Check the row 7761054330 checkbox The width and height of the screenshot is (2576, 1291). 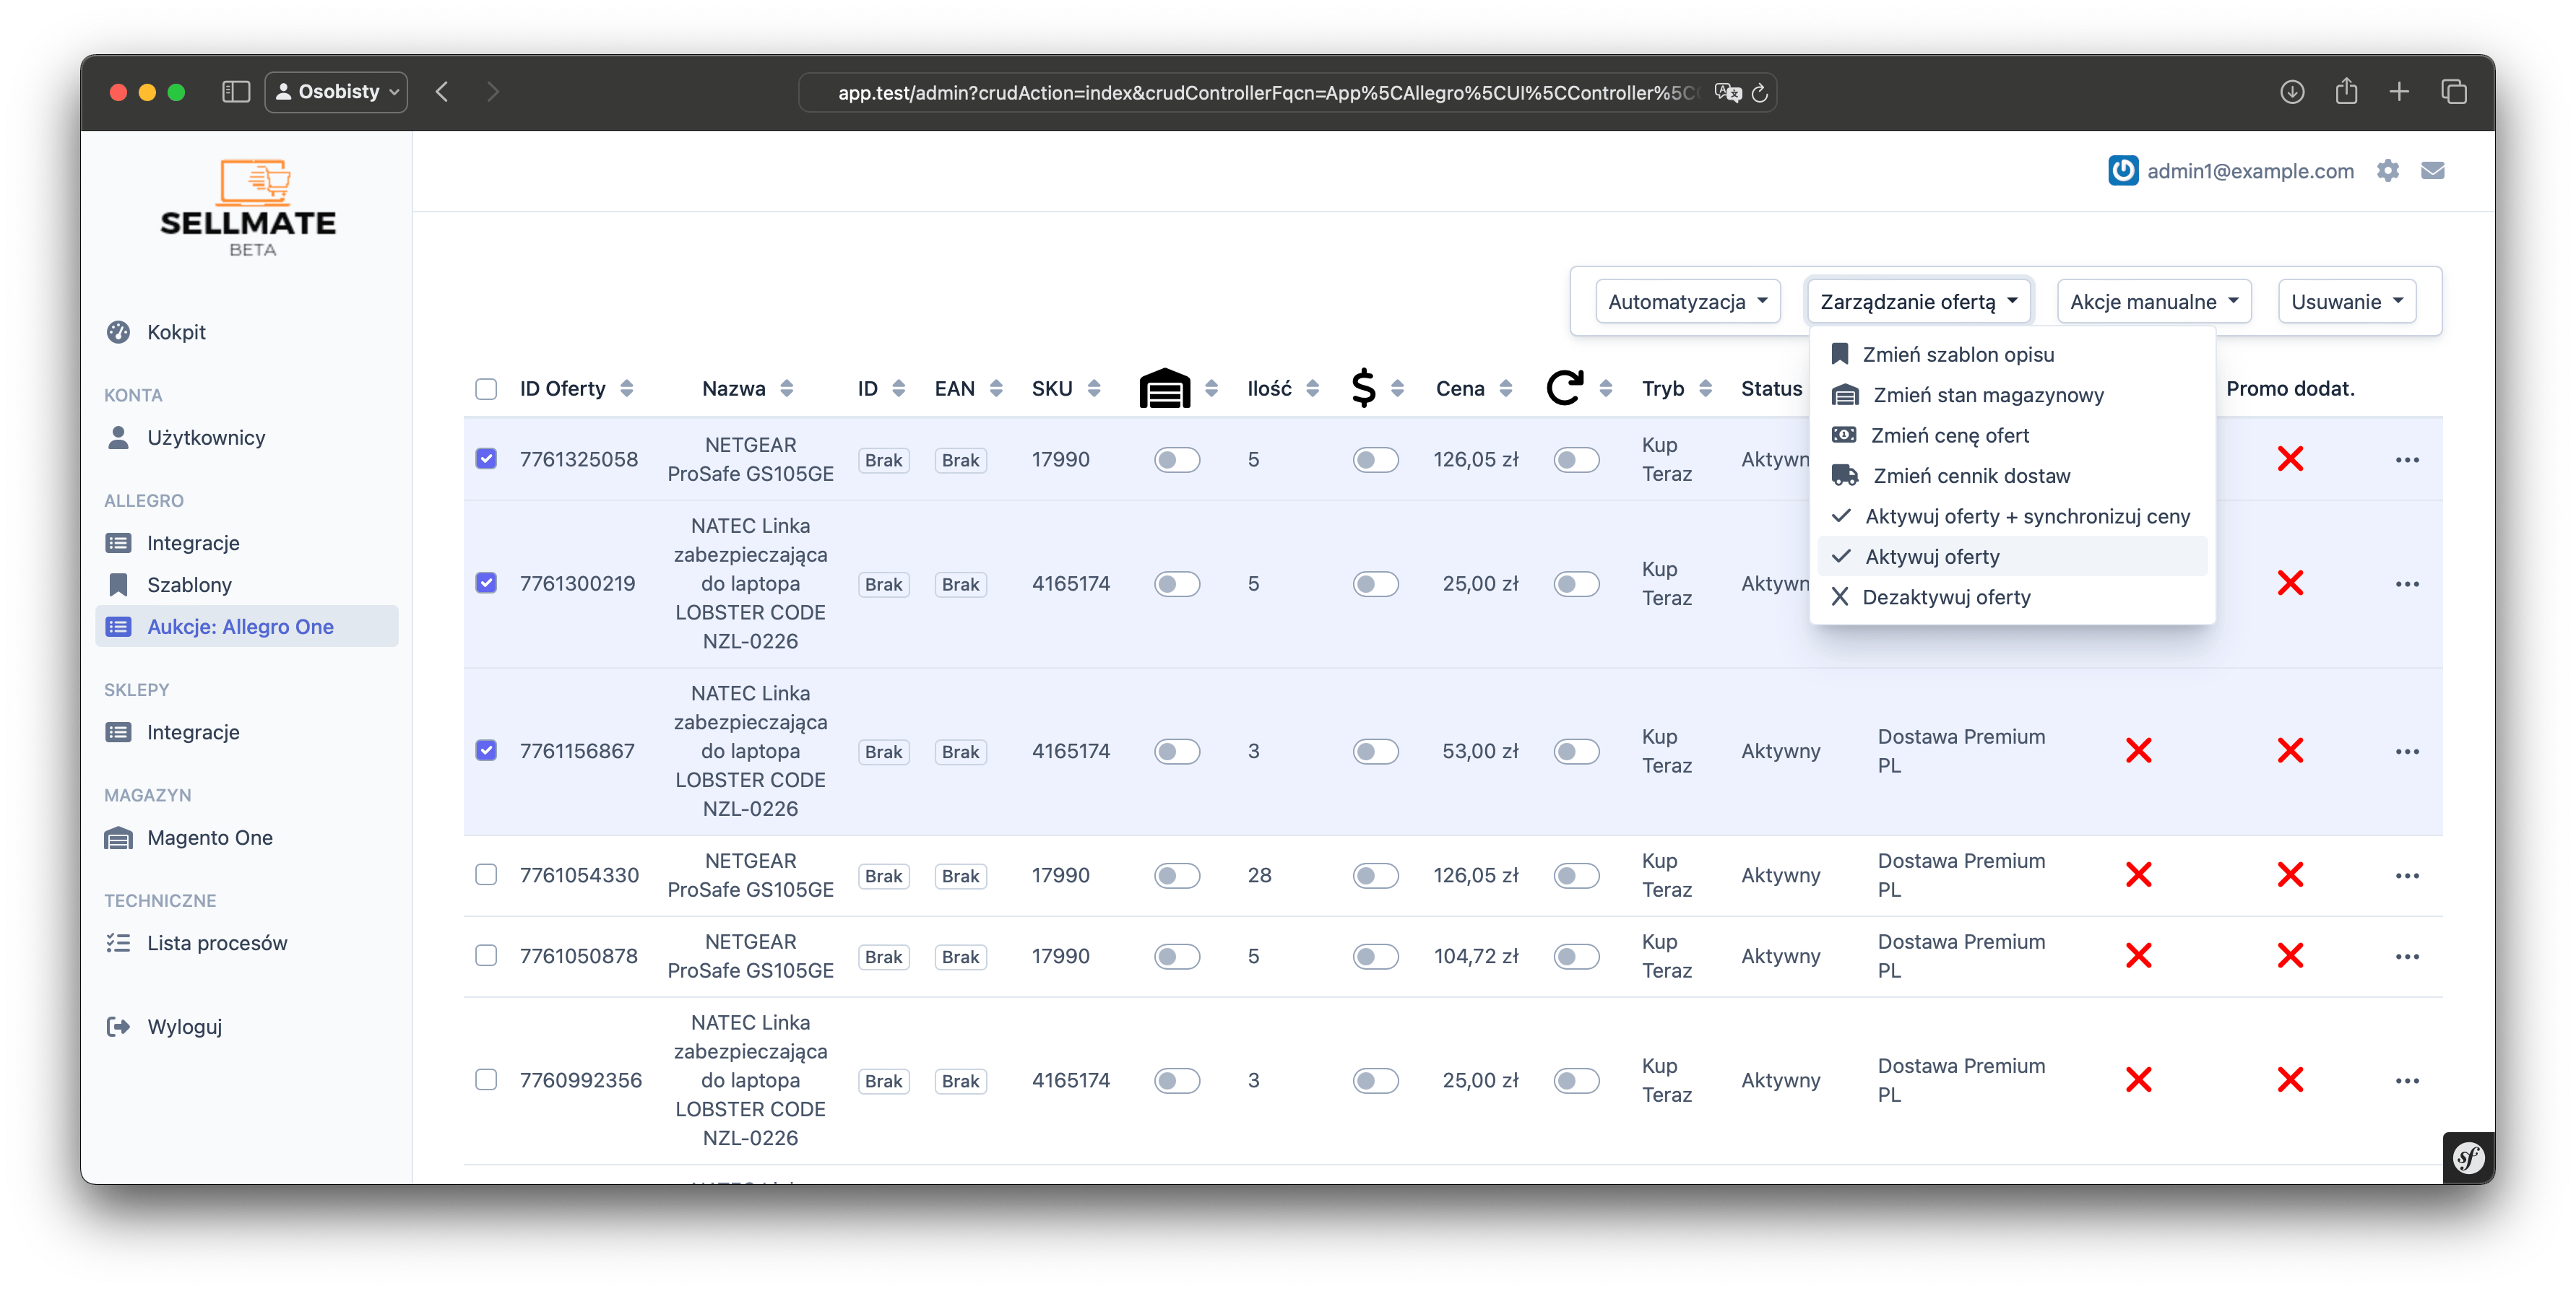tap(486, 874)
